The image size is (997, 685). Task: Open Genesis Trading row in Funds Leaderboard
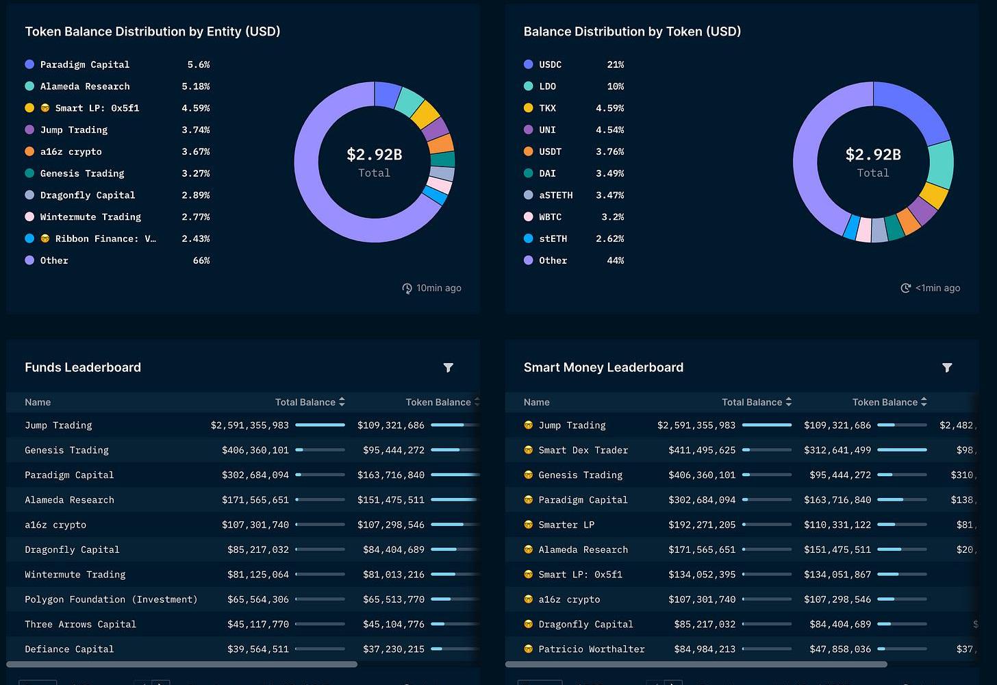[243, 450]
